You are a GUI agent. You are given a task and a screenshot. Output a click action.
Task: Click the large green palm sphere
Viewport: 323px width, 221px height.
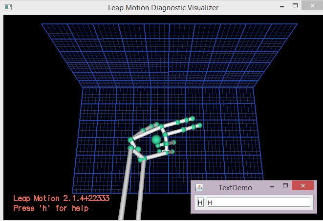pyautogui.click(x=156, y=140)
